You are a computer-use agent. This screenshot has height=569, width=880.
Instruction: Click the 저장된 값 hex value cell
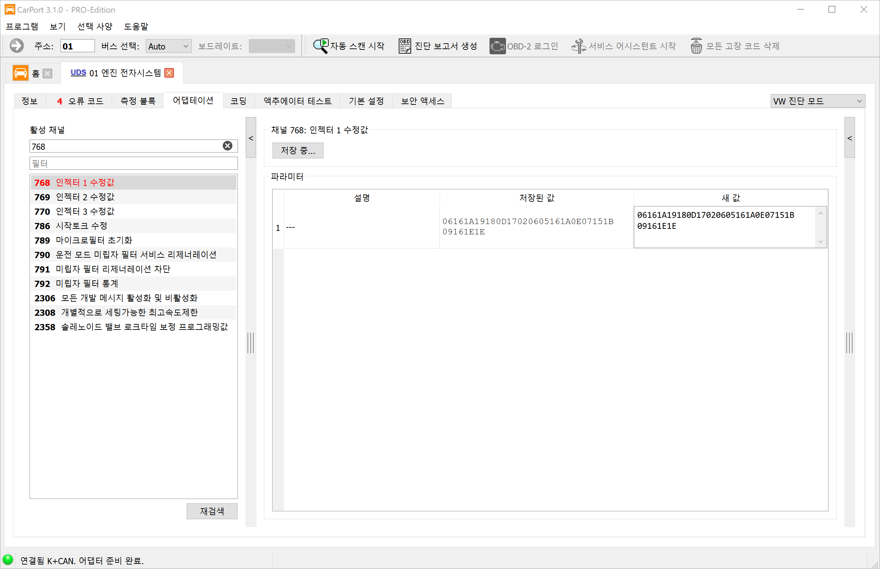pyautogui.click(x=536, y=226)
